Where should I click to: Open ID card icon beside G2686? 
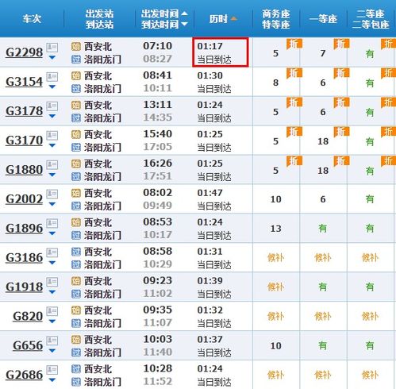pos(52,370)
